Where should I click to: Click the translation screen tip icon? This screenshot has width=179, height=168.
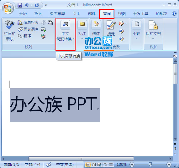pos(43,29)
